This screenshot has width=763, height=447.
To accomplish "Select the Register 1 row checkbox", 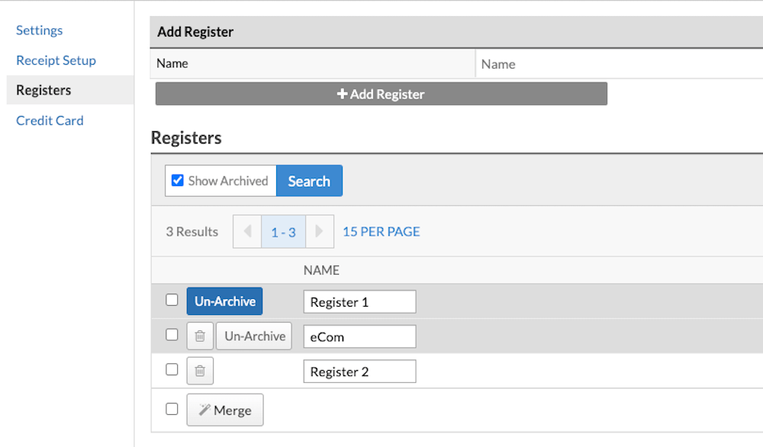I will click(172, 300).
